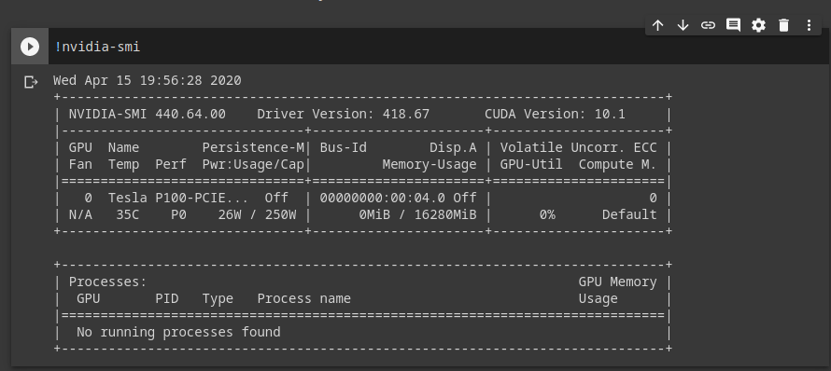Select the timestamp line Wed Apr 15 19:56:28 2020

pyautogui.click(x=148, y=80)
